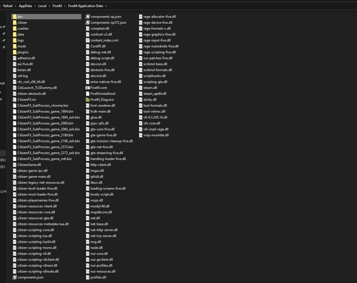Viewport: 357px width, 283px height.
Task: Expand the breadcrumb chevron after FiveM
Action: click(x=64, y=6)
